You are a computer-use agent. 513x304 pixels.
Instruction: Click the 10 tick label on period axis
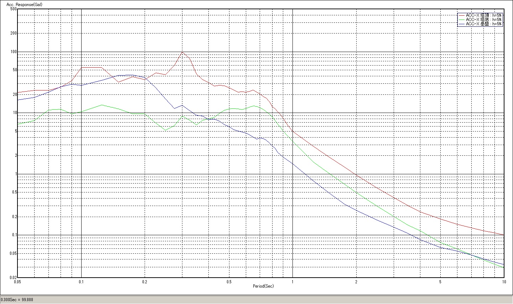coord(503,282)
